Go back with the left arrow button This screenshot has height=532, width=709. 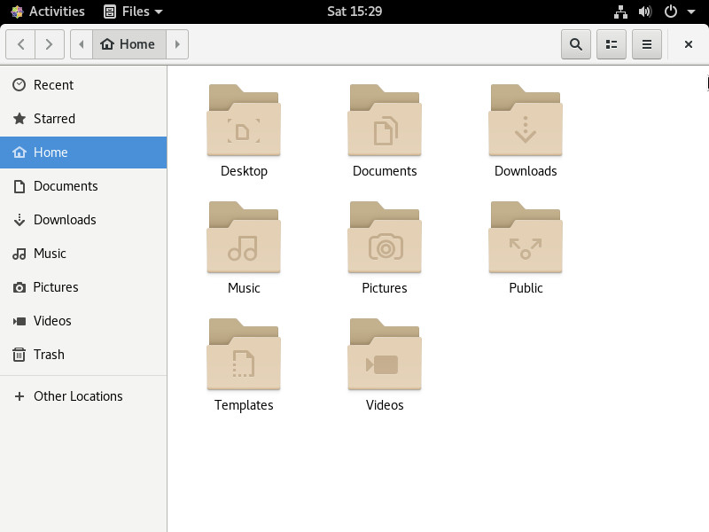pyautogui.click(x=21, y=44)
